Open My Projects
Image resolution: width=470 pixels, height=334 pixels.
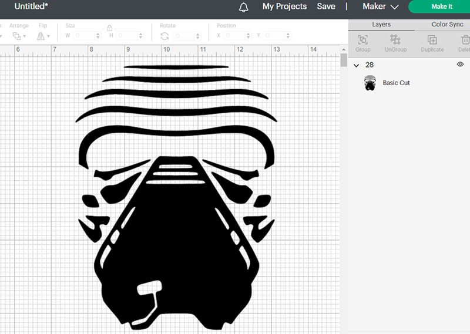284,6
